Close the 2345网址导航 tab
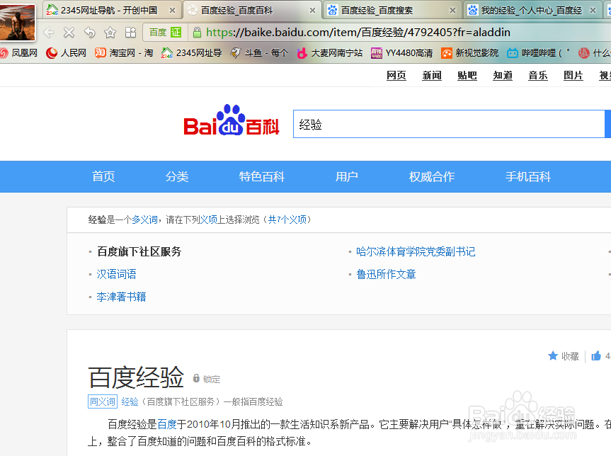The image size is (611, 456). click(172, 11)
